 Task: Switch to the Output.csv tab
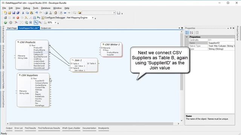(x=46, y=28)
